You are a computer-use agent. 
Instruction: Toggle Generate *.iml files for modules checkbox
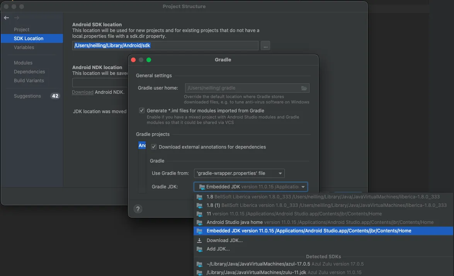[x=141, y=110]
